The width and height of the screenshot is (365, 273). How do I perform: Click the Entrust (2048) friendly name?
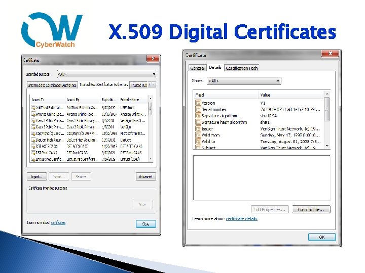click(130, 159)
